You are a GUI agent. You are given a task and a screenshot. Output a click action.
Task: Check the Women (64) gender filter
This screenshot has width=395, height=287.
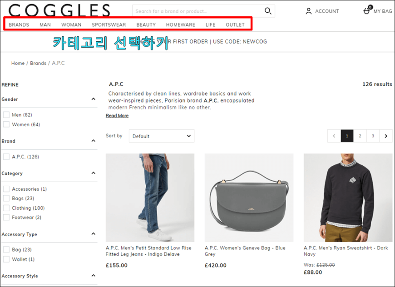coord(6,124)
